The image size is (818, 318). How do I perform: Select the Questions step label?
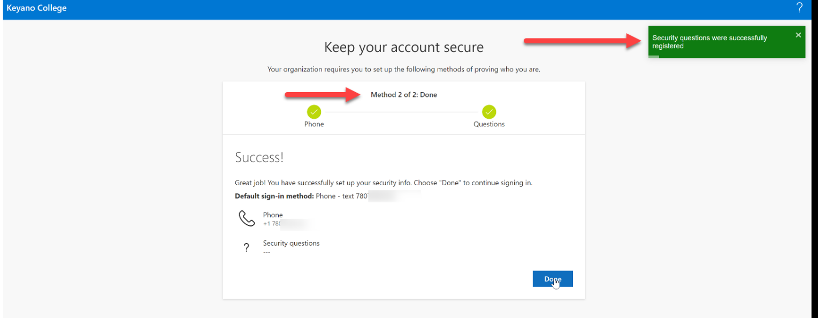[489, 124]
